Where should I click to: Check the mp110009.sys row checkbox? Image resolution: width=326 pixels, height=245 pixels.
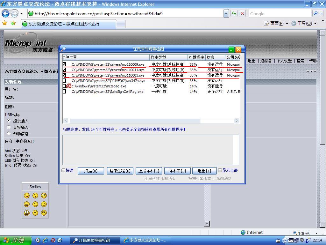(64, 64)
